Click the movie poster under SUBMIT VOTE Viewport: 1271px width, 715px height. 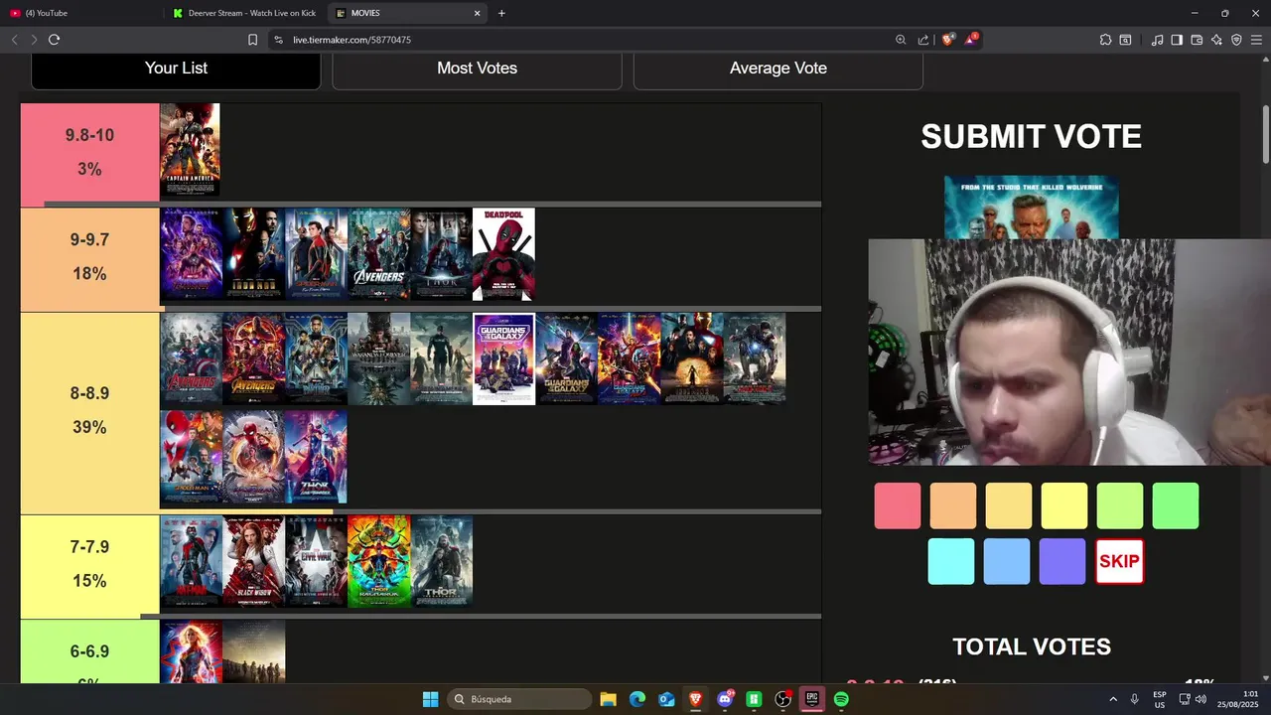tap(1031, 208)
